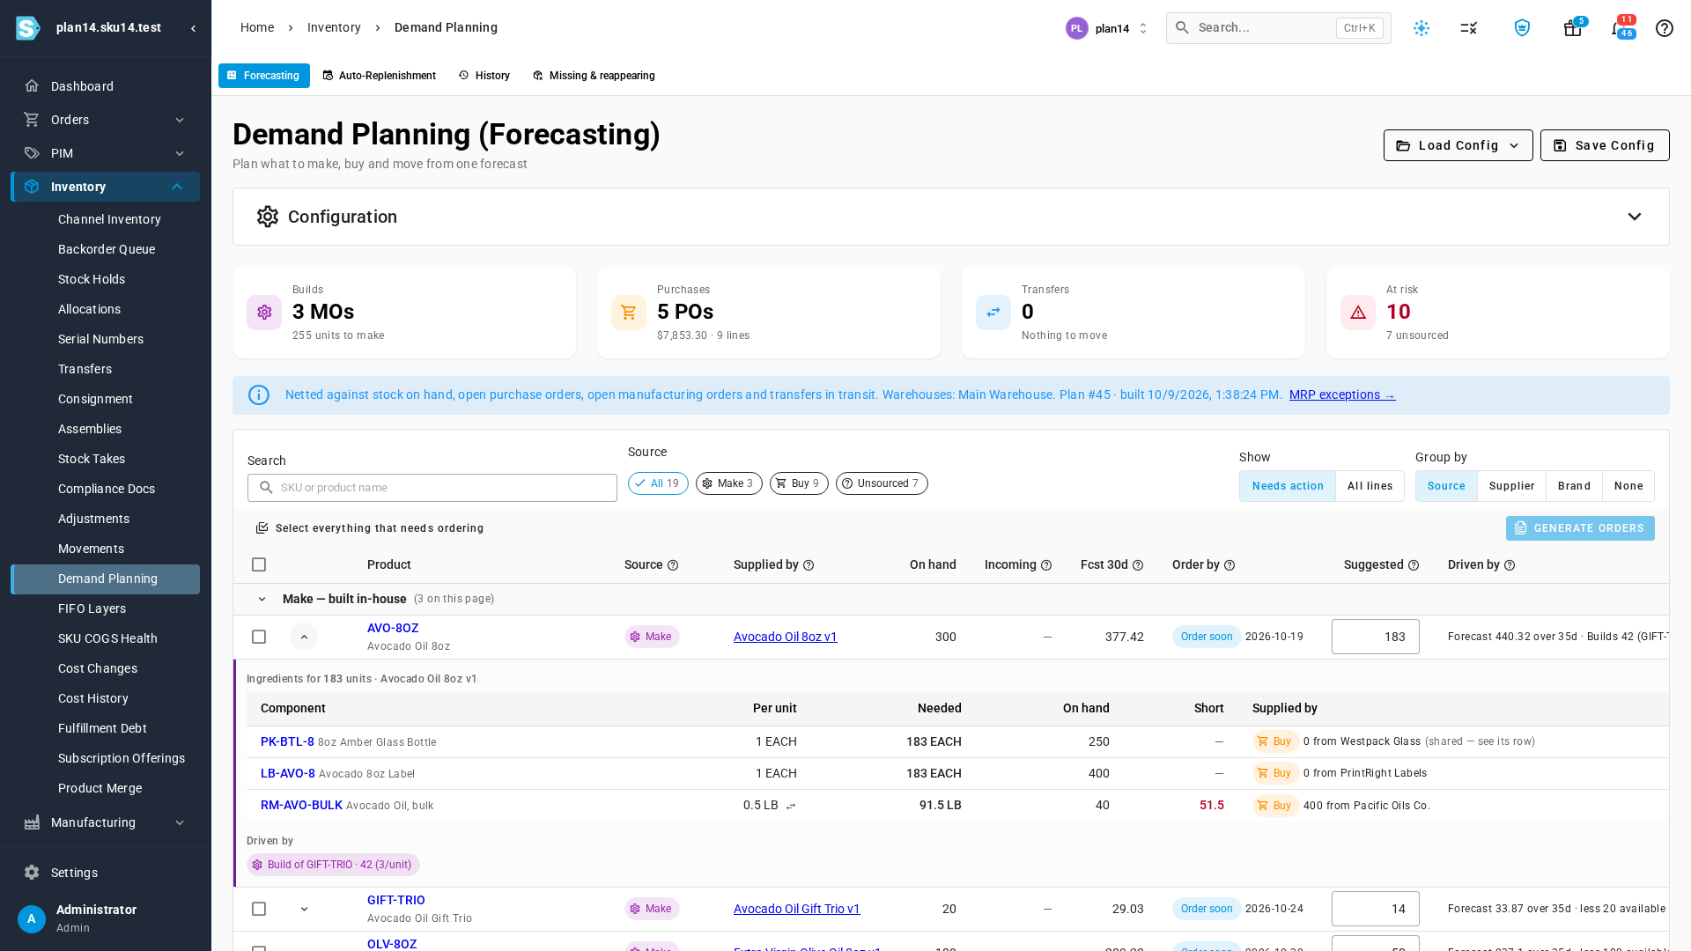The width and height of the screenshot is (1691, 951).
Task: Click the unit conversion icon beside 0.5 LB
Action: (x=791, y=806)
